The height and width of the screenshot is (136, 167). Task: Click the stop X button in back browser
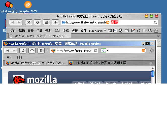(29, 22)
